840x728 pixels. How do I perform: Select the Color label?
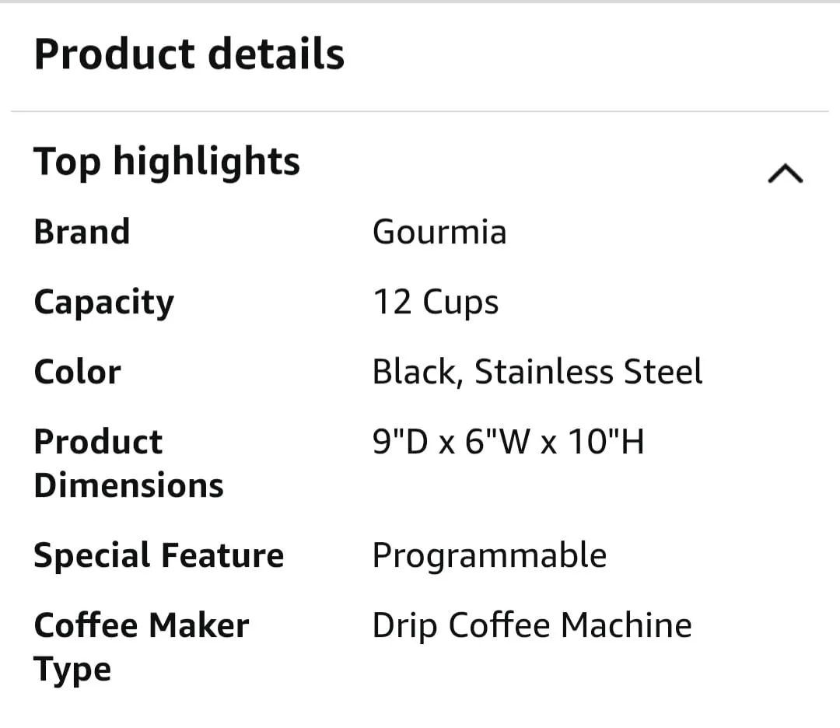pos(78,372)
